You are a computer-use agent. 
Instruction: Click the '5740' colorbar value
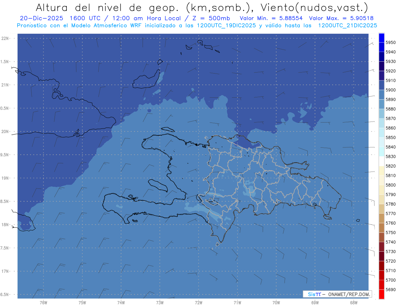[x=391, y=242]
